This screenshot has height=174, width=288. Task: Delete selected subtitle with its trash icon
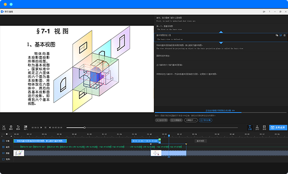[285, 35]
